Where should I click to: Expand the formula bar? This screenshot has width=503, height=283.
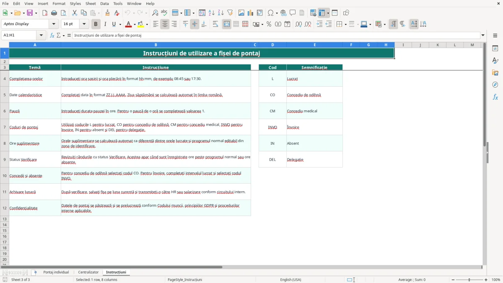[483, 36]
